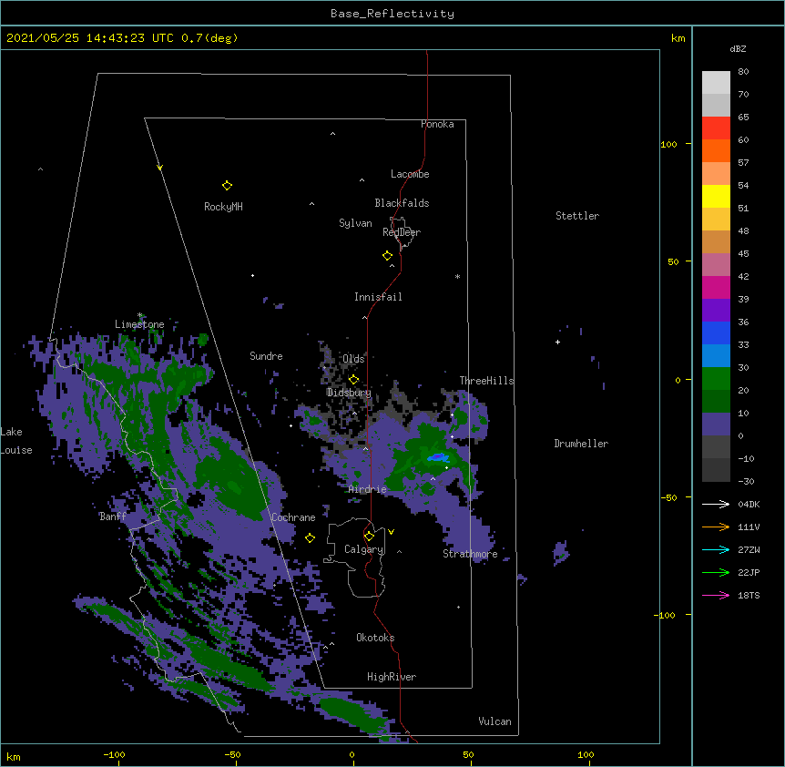Click the Banff label
The image size is (785, 767).
pyautogui.click(x=113, y=516)
